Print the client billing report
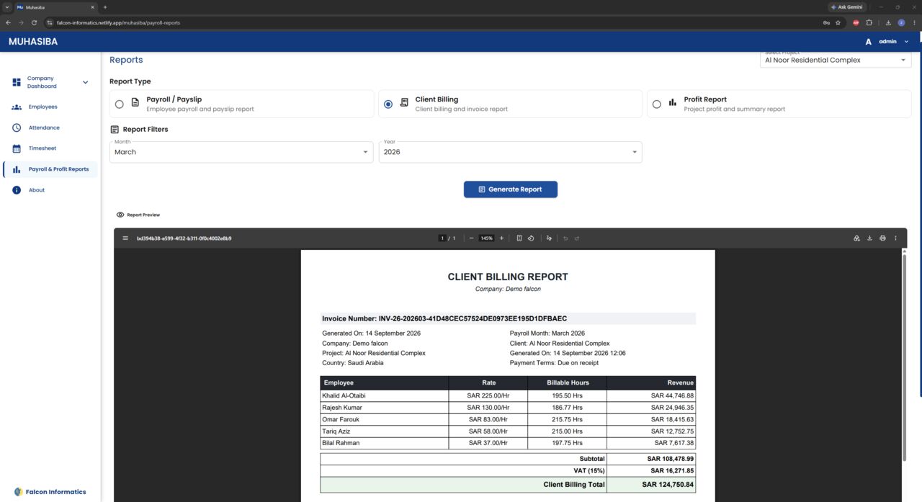The height and width of the screenshot is (502, 922). [x=882, y=238]
